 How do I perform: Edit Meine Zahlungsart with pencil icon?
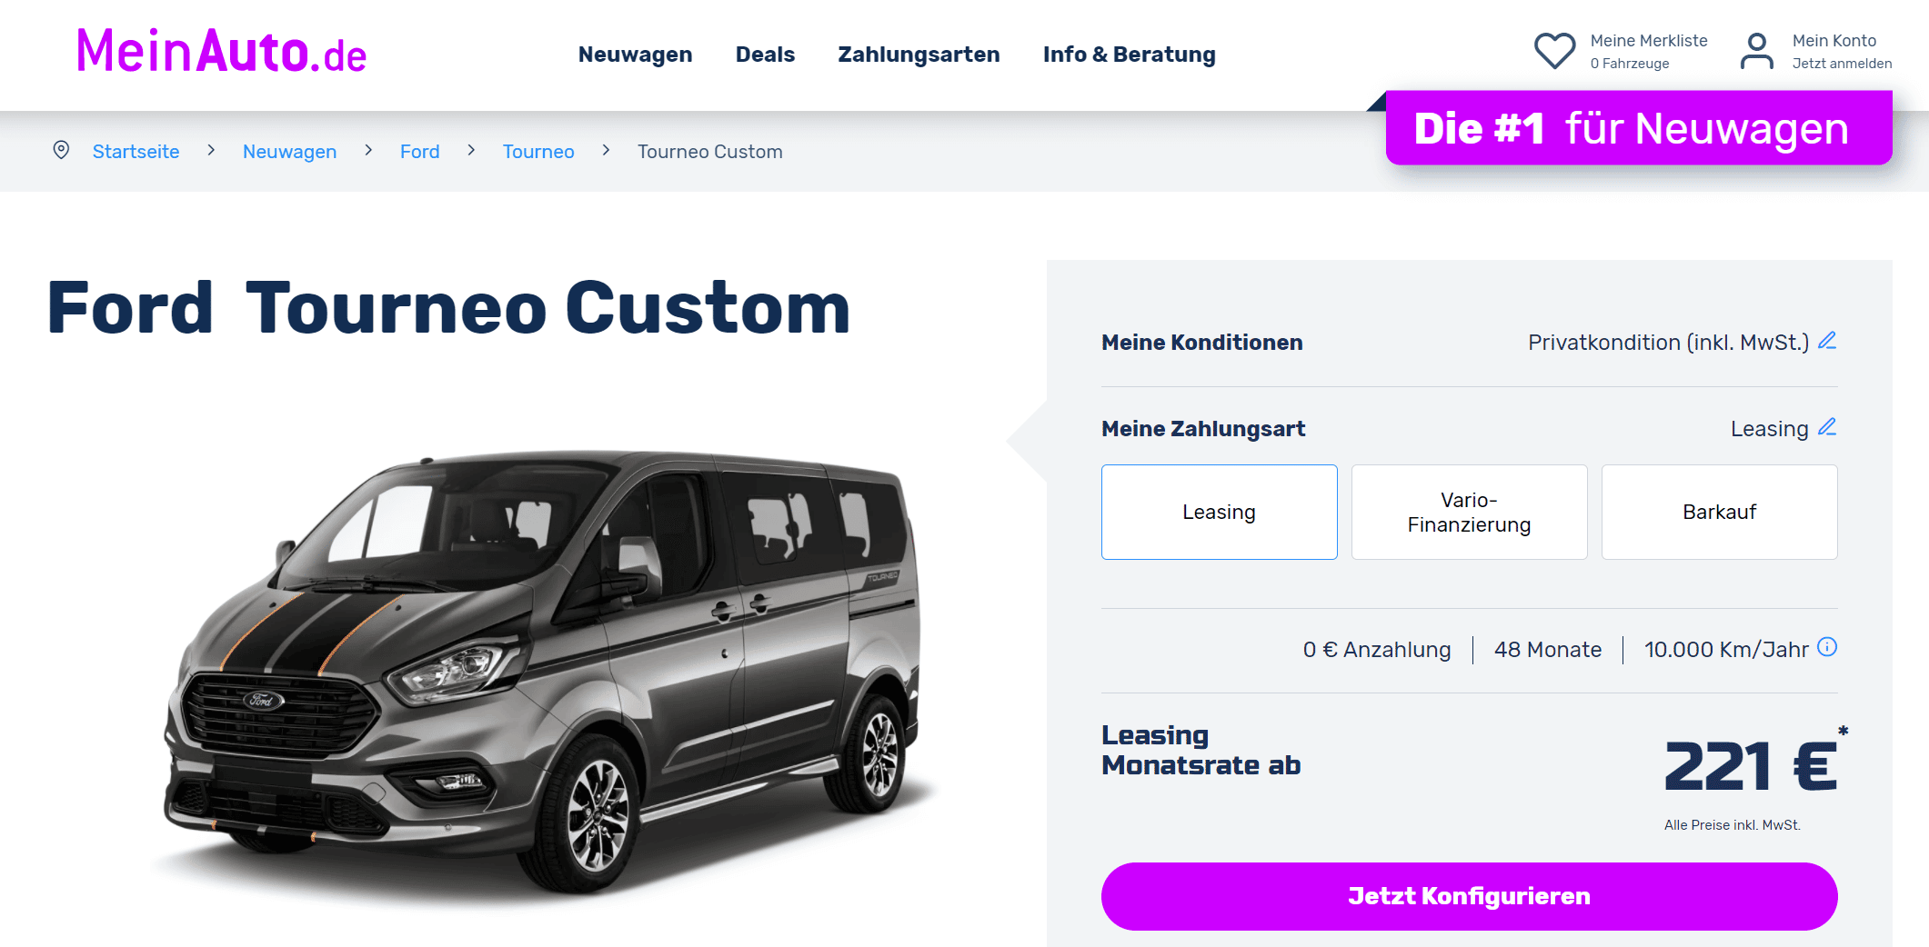[x=1827, y=427]
